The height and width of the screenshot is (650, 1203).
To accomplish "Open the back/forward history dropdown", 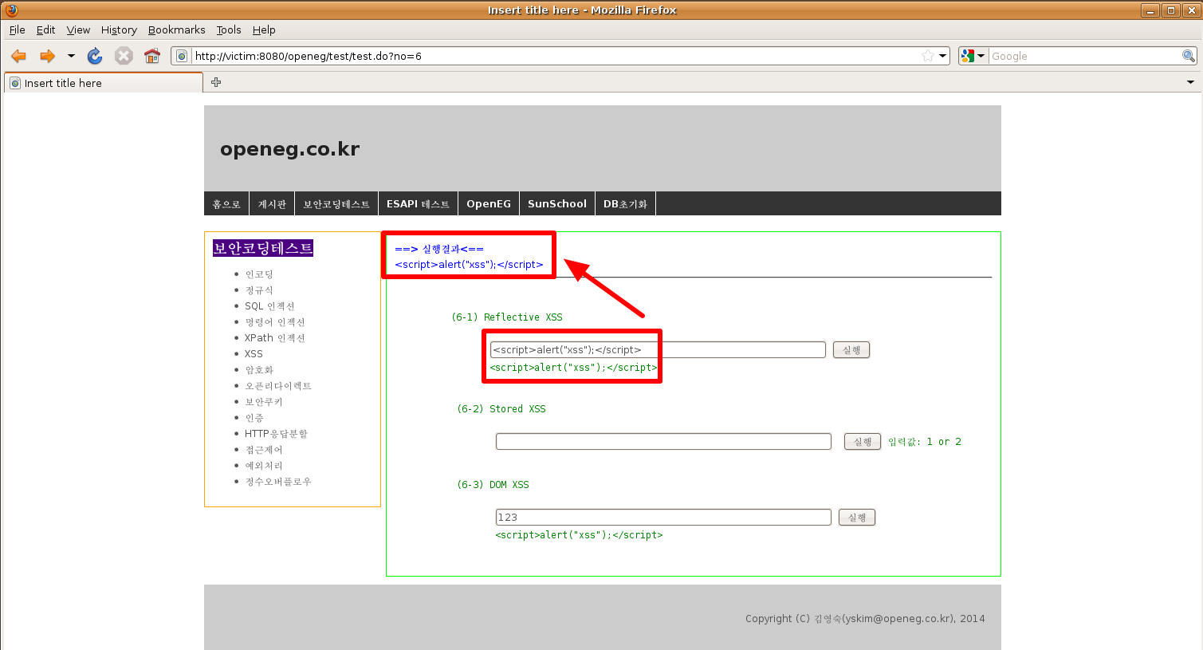I will point(71,56).
